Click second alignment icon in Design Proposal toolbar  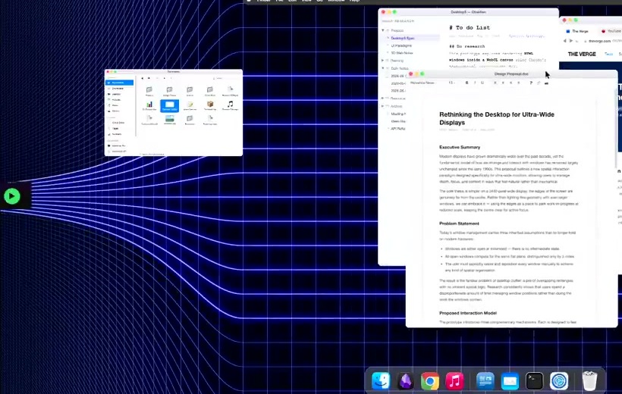coord(503,83)
